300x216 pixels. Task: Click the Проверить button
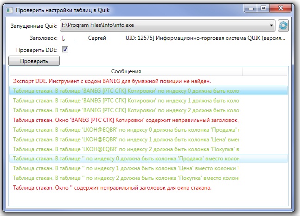34,61
